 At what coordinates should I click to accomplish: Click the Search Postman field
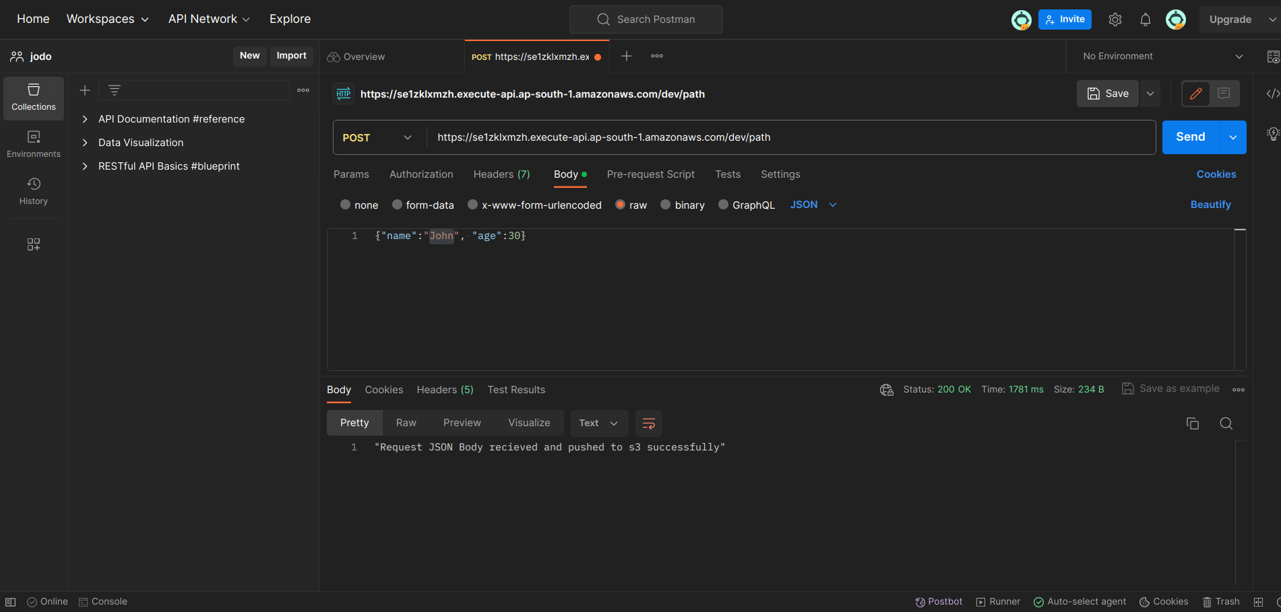pyautogui.click(x=646, y=20)
